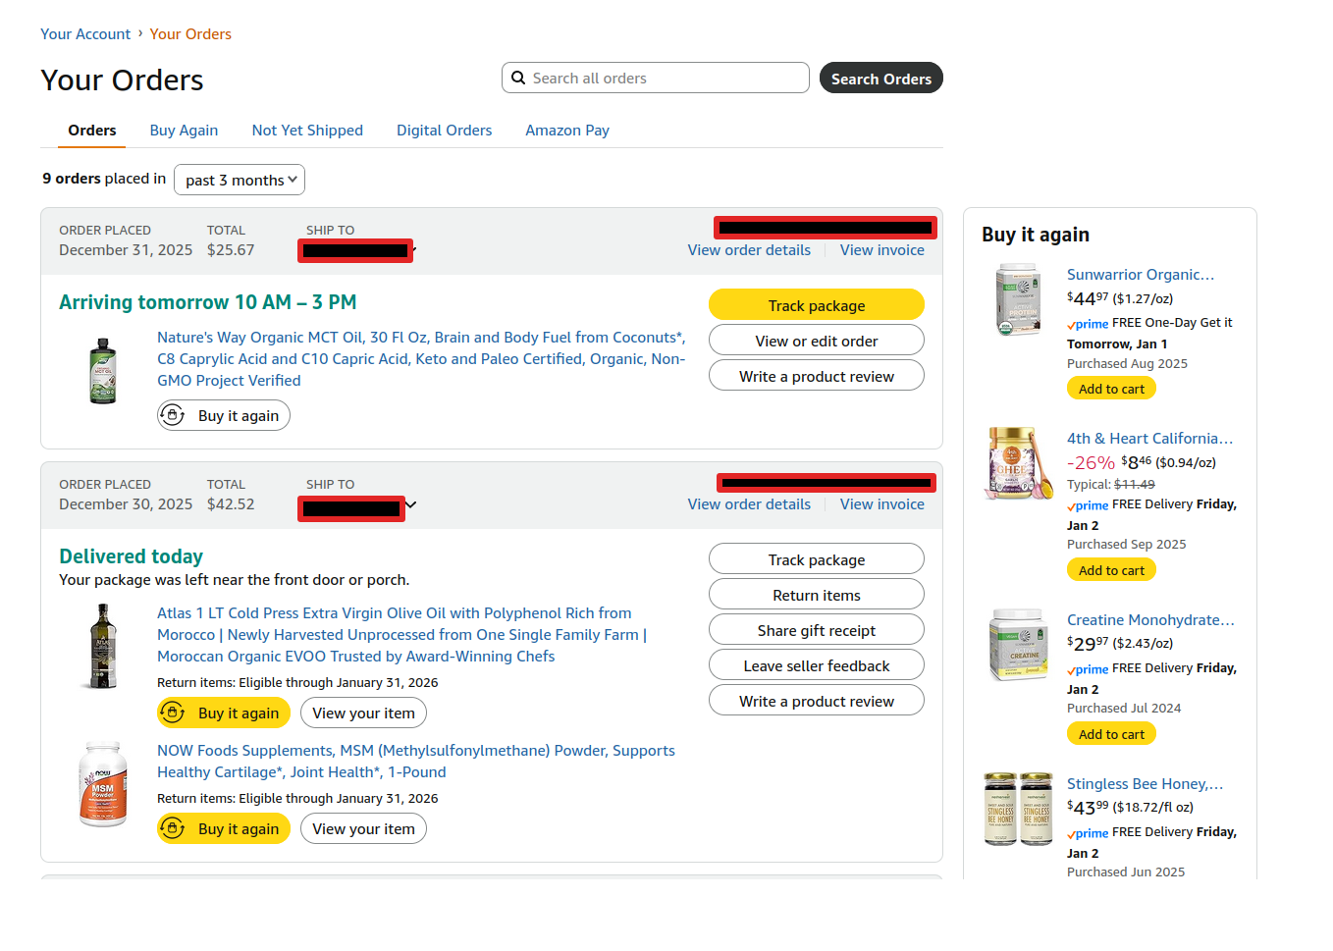Click the MCT Oil product thumbnail
Screen dimensions: 1333x951
click(103, 372)
